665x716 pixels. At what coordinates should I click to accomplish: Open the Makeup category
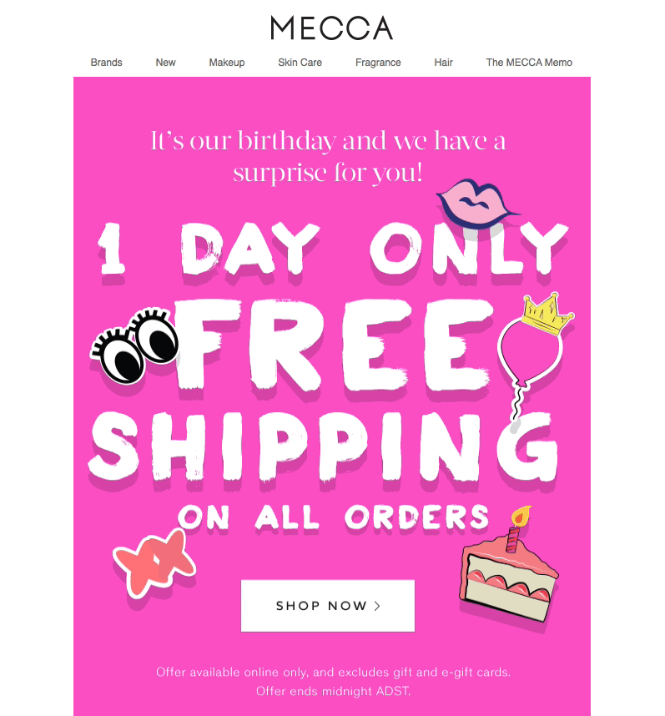[x=227, y=63]
